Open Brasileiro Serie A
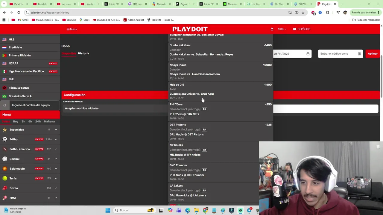 30,96
